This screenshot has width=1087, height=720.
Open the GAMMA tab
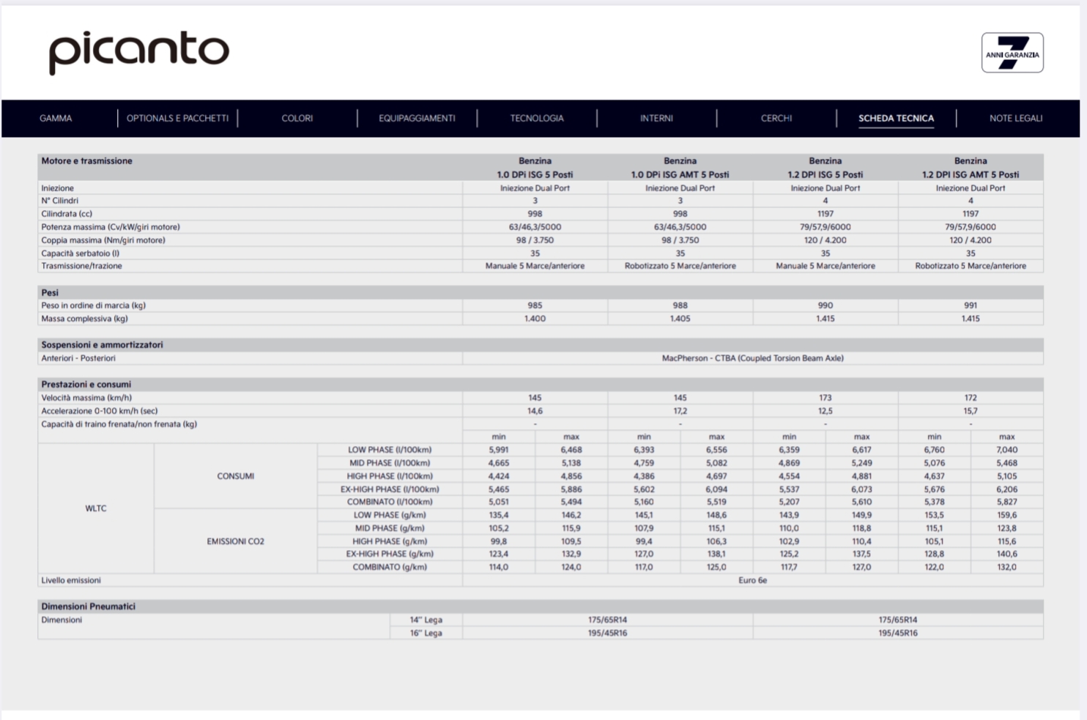pyautogui.click(x=56, y=118)
